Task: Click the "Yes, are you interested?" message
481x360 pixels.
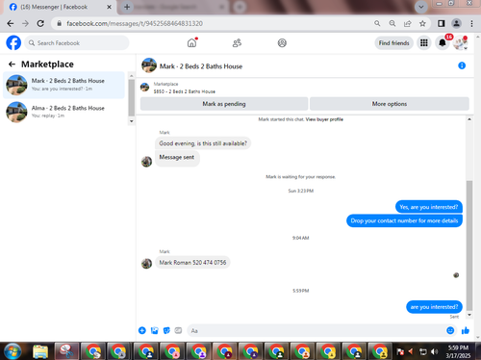Action: [x=429, y=207]
